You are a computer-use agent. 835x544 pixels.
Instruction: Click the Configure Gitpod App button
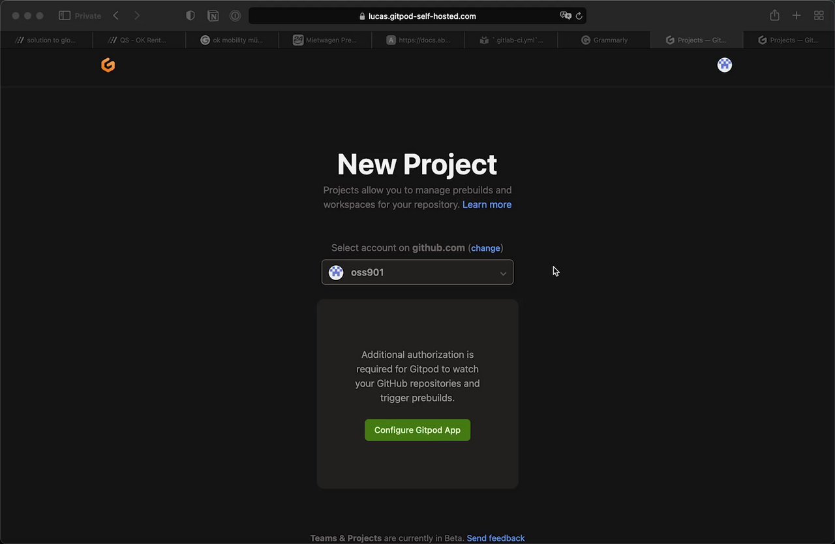[x=417, y=430]
